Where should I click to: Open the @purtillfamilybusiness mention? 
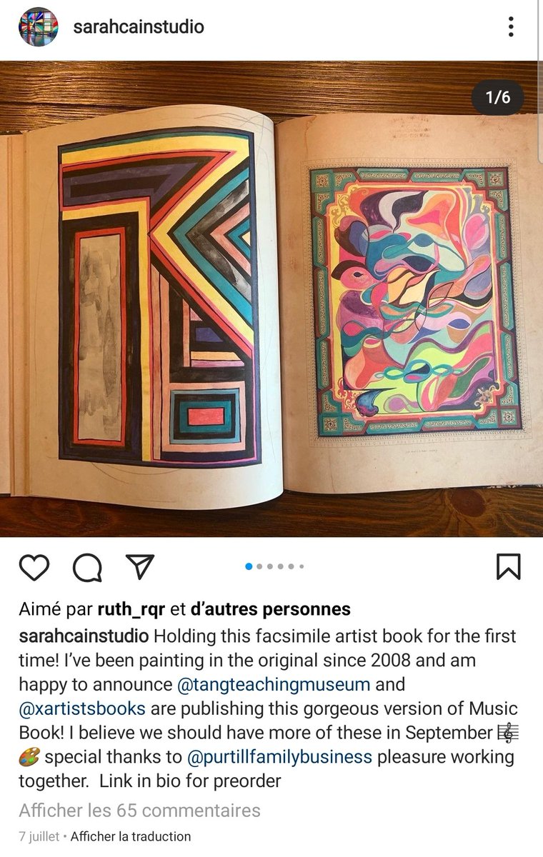point(279,757)
